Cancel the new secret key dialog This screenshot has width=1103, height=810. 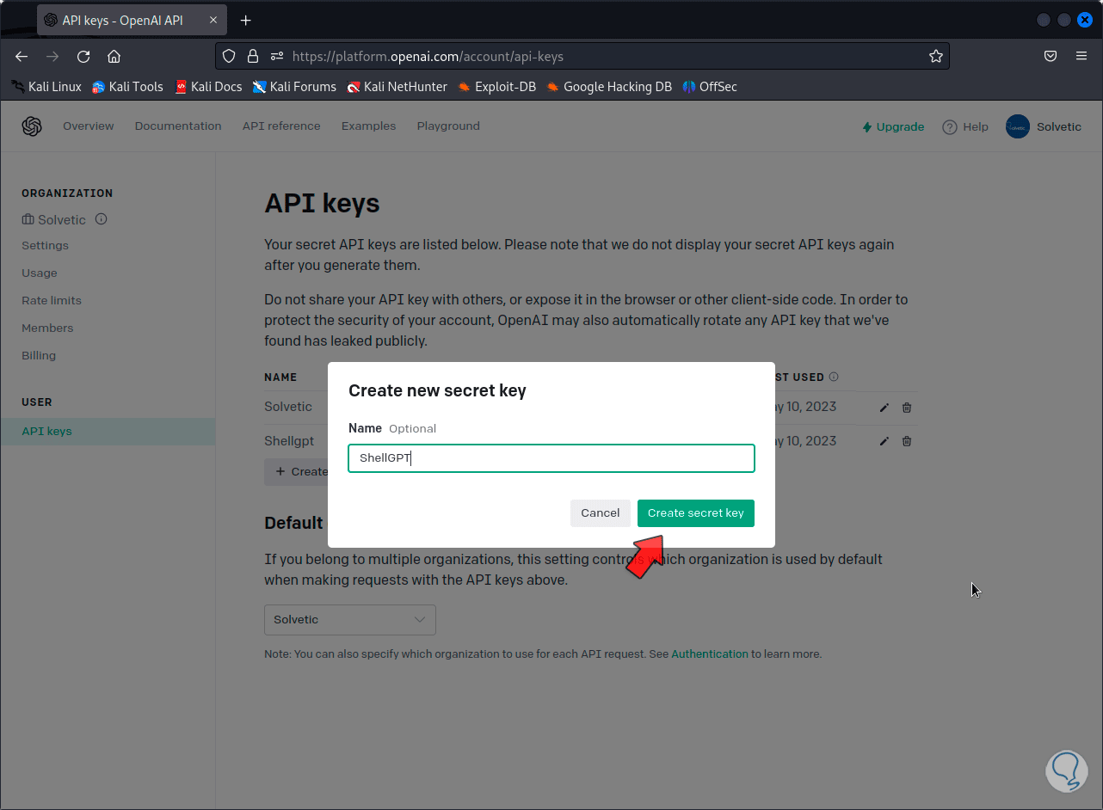[x=600, y=513]
